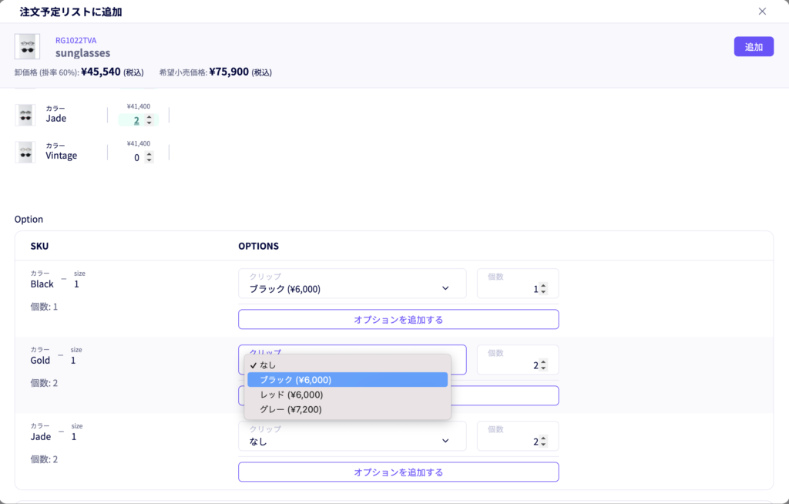Screen dimensions: 789x504
Task: Click the ¥75,900 retail price text
Action: (x=229, y=72)
